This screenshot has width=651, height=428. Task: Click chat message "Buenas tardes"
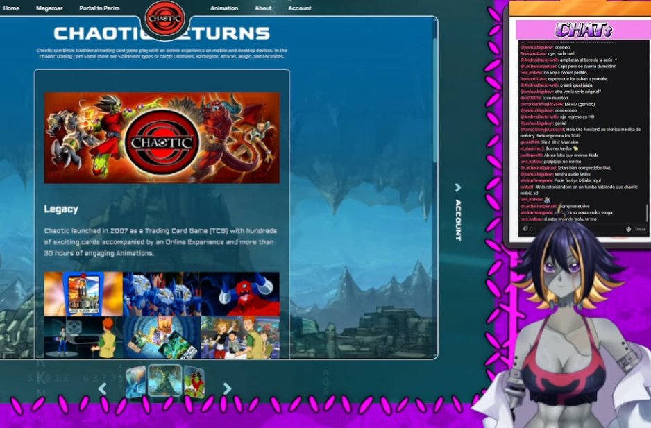click(x=559, y=148)
